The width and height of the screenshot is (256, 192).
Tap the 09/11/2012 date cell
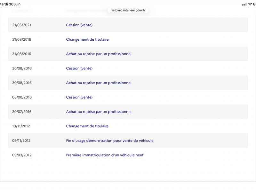[21, 140]
